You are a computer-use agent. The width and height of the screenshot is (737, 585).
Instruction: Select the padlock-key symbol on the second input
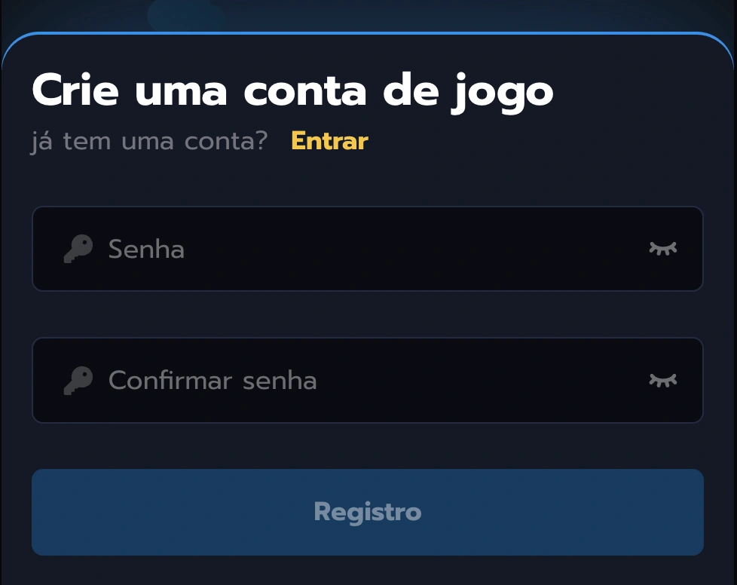pyautogui.click(x=78, y=380)
